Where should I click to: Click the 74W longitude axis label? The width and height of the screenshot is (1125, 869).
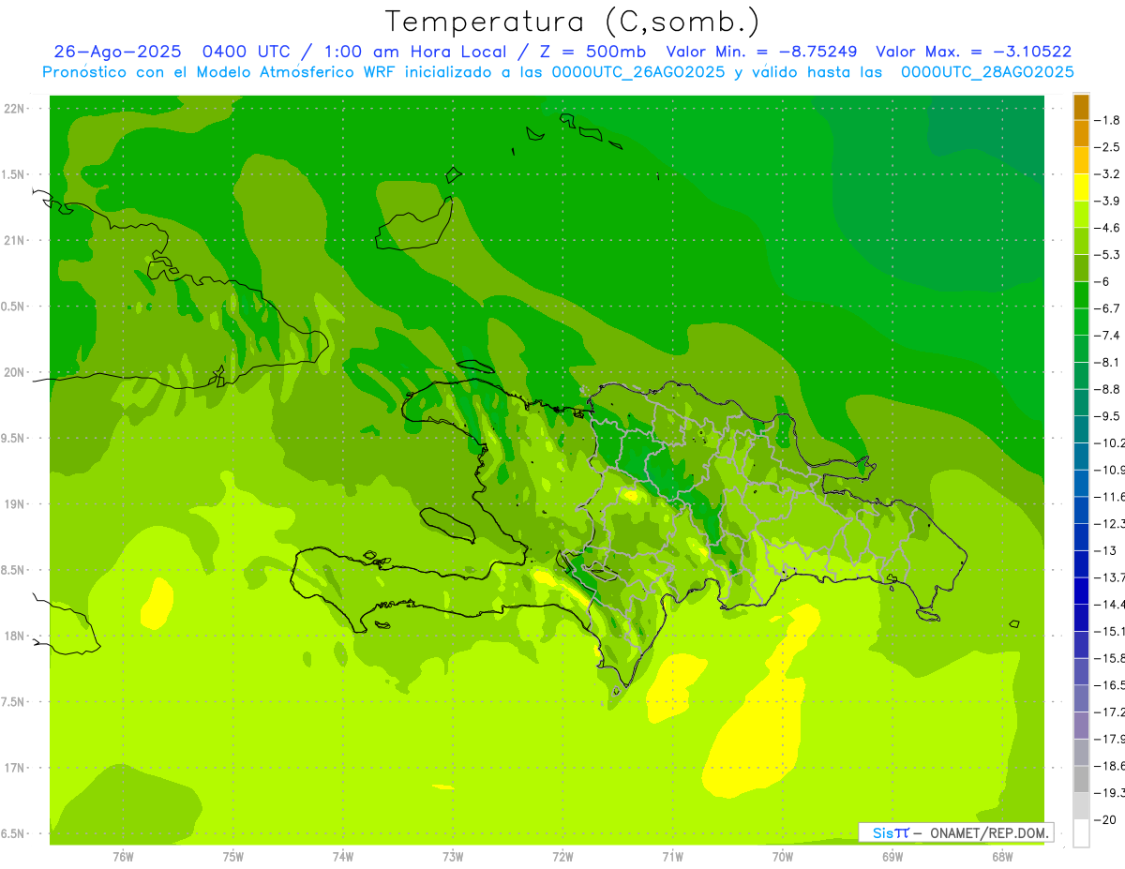tap(343, 857)
